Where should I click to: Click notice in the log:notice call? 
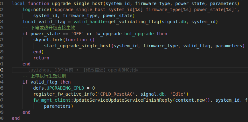pyautogui.click(x=41, y=10)
